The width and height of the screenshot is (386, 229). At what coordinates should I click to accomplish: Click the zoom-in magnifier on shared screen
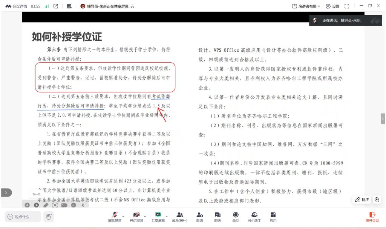(x=377, y=200)
